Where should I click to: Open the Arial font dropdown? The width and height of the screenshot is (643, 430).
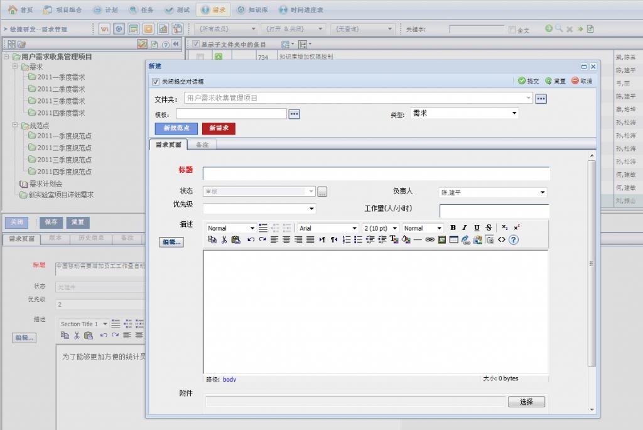(x=328, y=228)
